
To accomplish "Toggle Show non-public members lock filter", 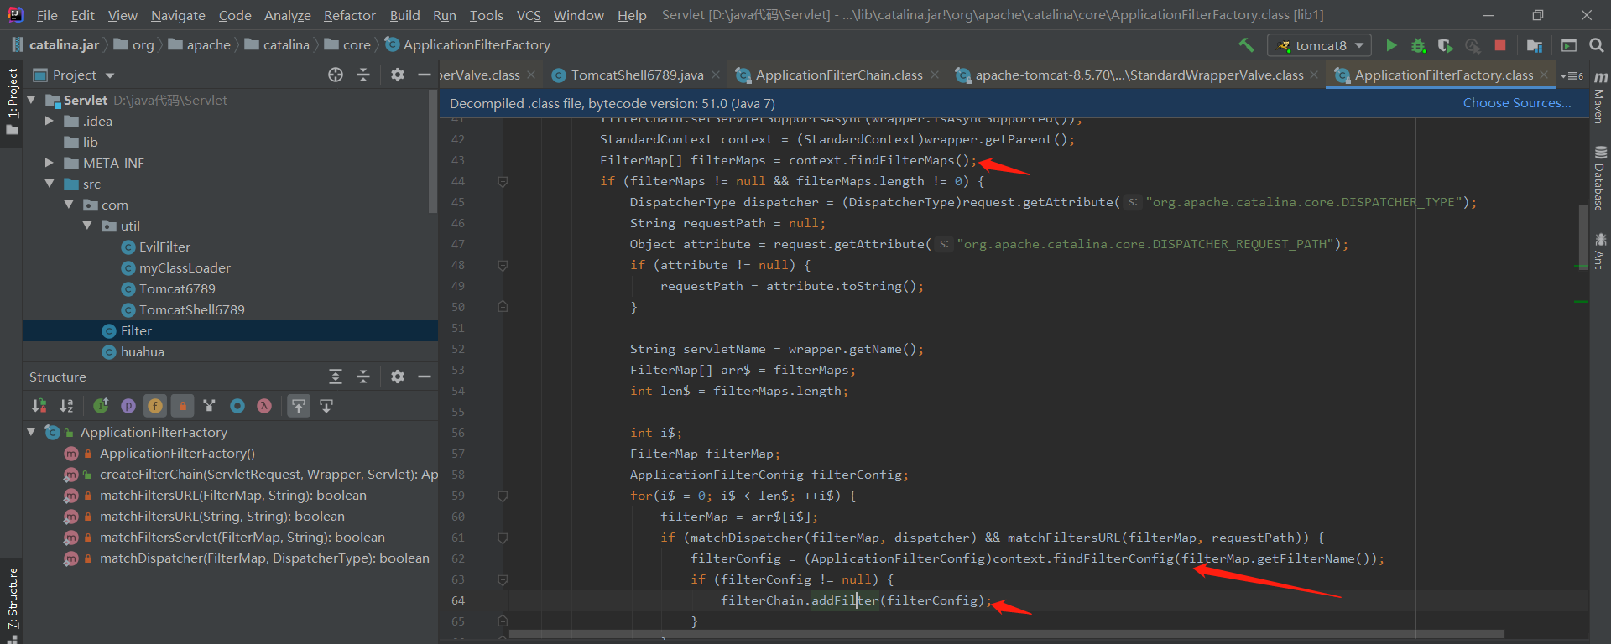I will coord(182,406).
